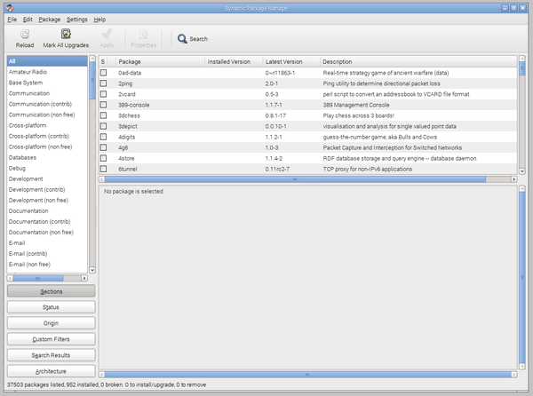Toggle status checkbox for 3dchess package
The width and height of the screenshot is (533, 396).
[103, 115]
